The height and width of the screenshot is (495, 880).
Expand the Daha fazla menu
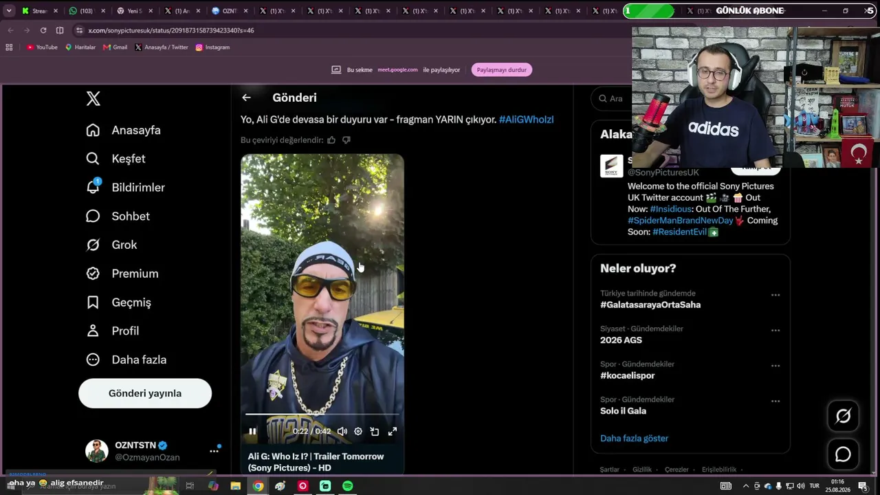[x=126, y=360]
